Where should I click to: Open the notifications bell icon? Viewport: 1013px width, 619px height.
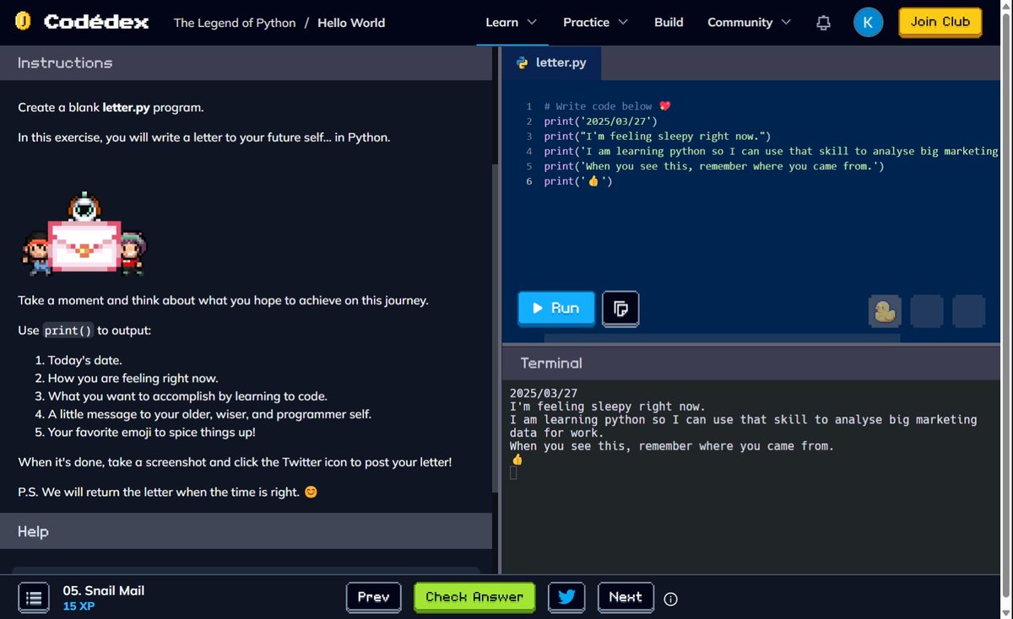[x=824, y=23]
